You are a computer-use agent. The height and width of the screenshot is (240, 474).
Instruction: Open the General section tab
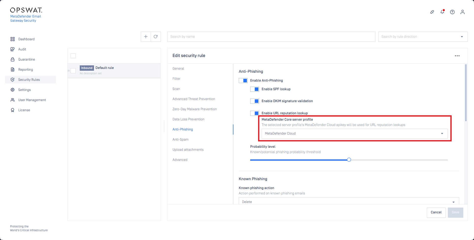tap(178, 68)
